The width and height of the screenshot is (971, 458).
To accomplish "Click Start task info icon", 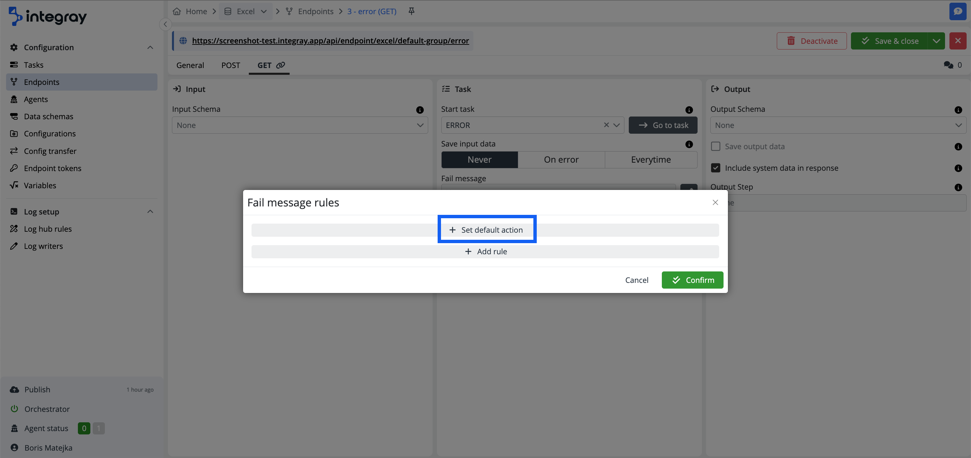I will click(x=689, y=109).
